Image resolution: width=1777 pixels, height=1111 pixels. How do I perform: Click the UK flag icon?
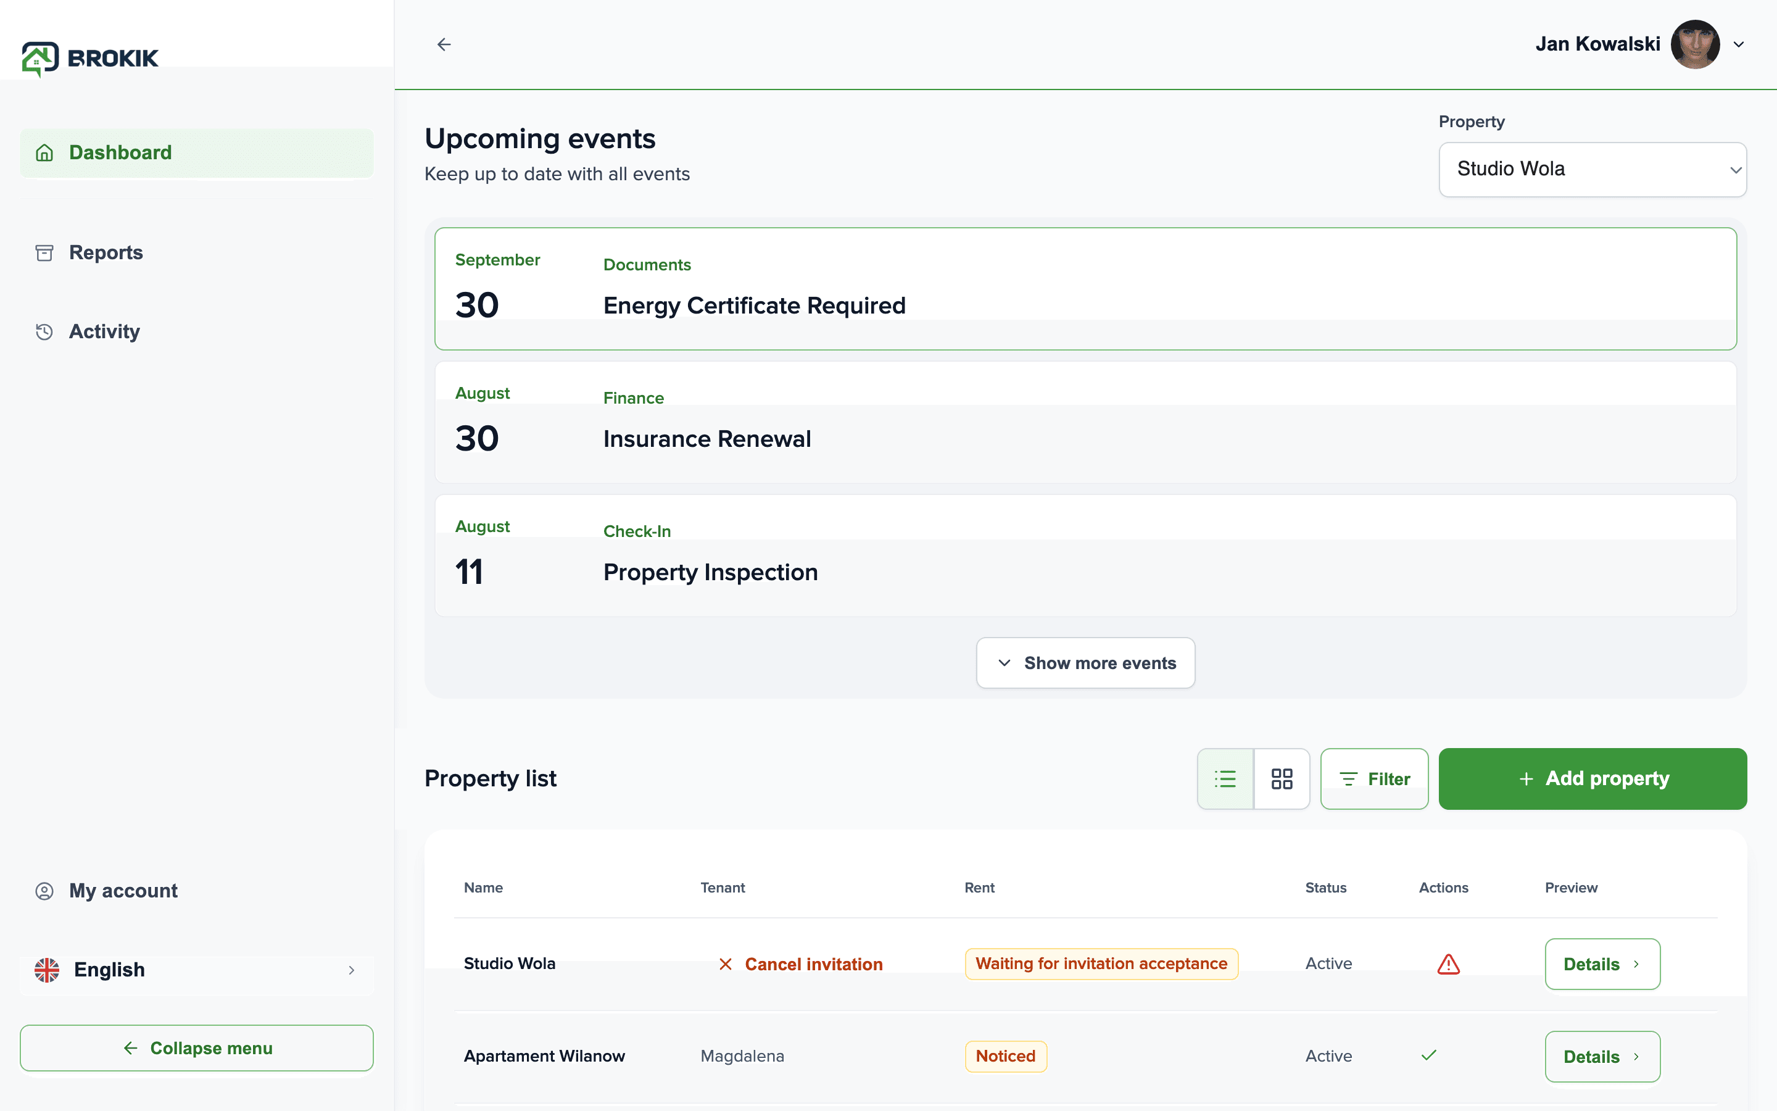click(x=47, y=970)
